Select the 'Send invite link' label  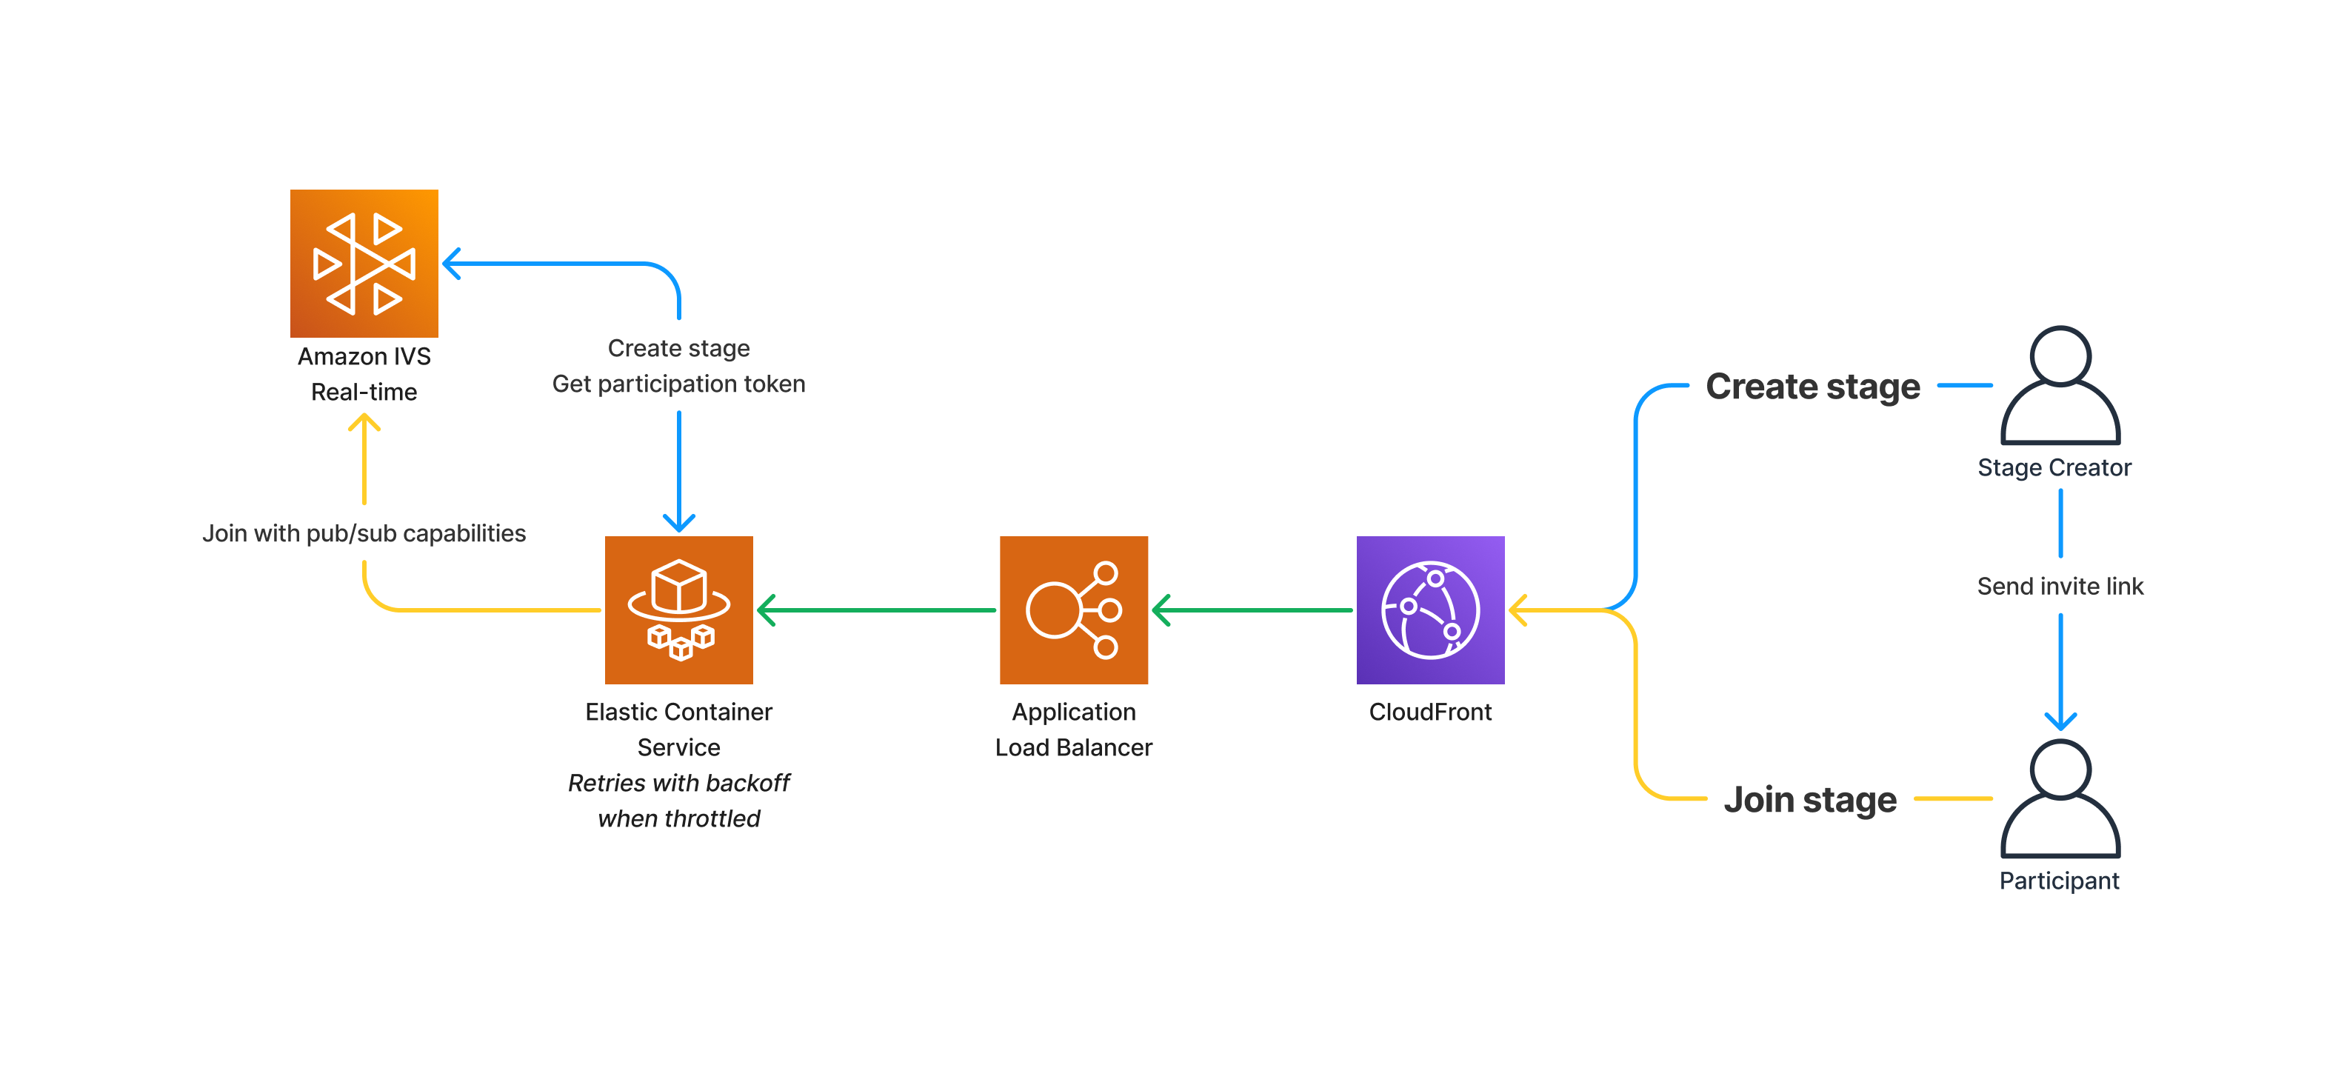click(x=2059, y=586)
